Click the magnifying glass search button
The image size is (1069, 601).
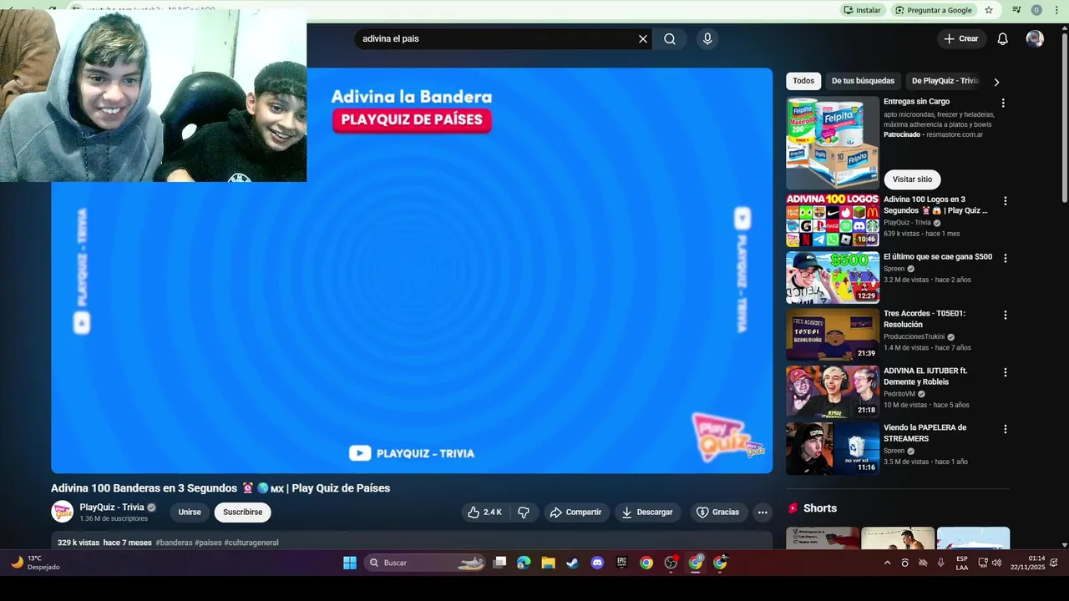pyautogui.click(x=670, y=39)
